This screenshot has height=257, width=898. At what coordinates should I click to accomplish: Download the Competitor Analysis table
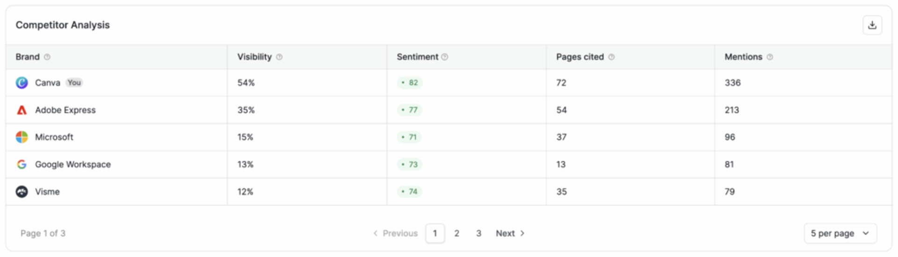[x=872, y=25]
